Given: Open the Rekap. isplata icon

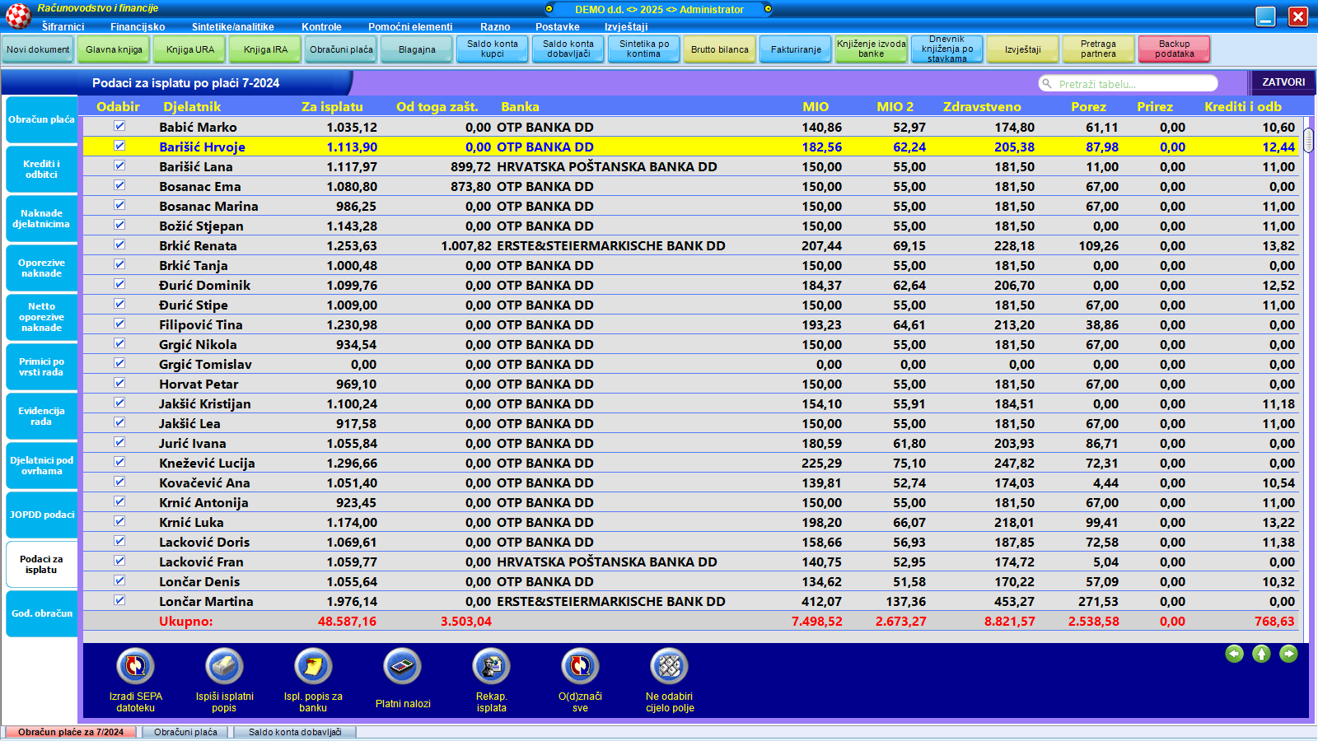Looking at the screenshot, I should [491, 666].
